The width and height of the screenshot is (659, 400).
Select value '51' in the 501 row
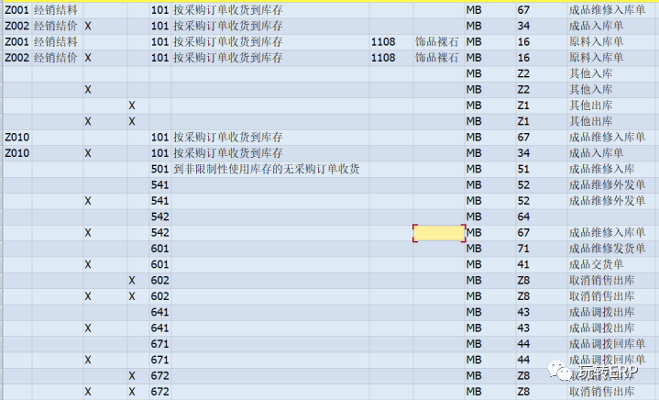pos(523,169)
